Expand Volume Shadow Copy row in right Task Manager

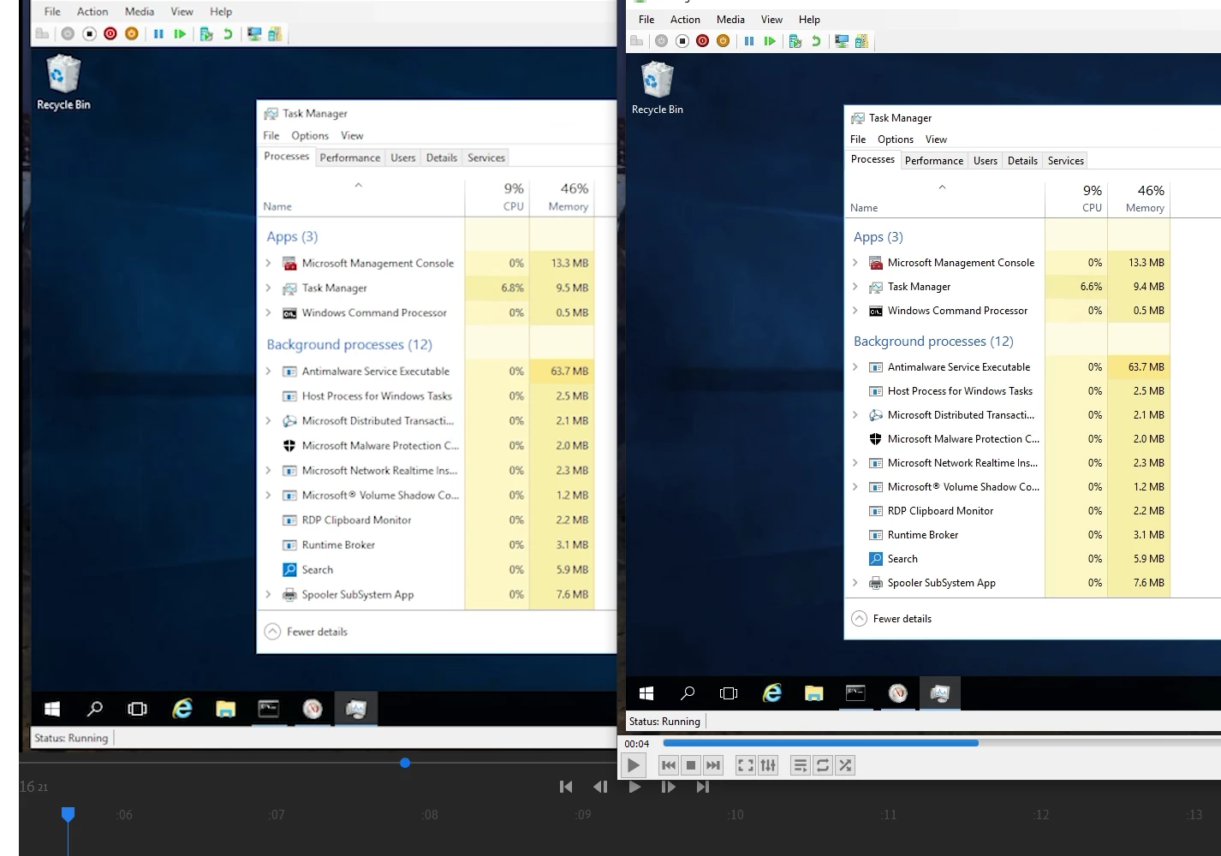(x=855, y=487)
